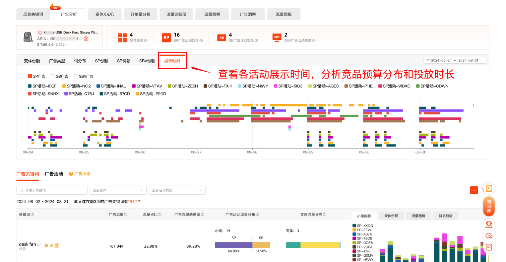Switch to the 订单量分析 tab
Image resolution: width=506 pixels, height=262 pixels.
coord(141,14)
